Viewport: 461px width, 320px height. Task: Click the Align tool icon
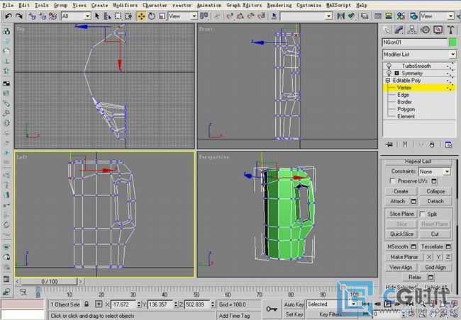[351, 16]
